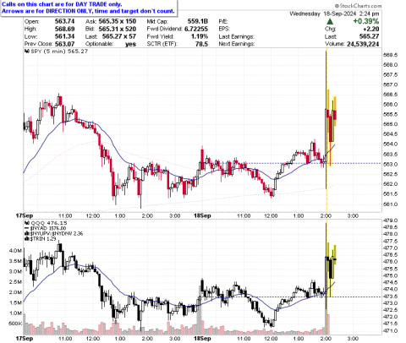The height and width of the screenshot is (343, 406).
Task: Click the Ask quote 565.35 x 150
Action: (x=118, y=21)
